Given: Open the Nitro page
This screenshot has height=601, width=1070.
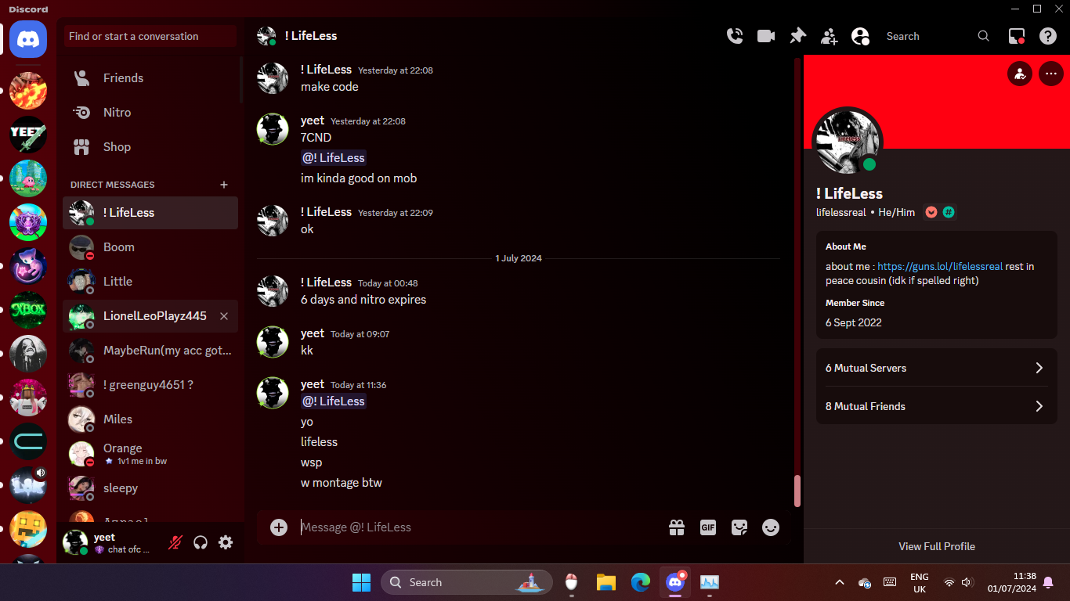Looking at the screenshot, I should (x=150, y=113).
